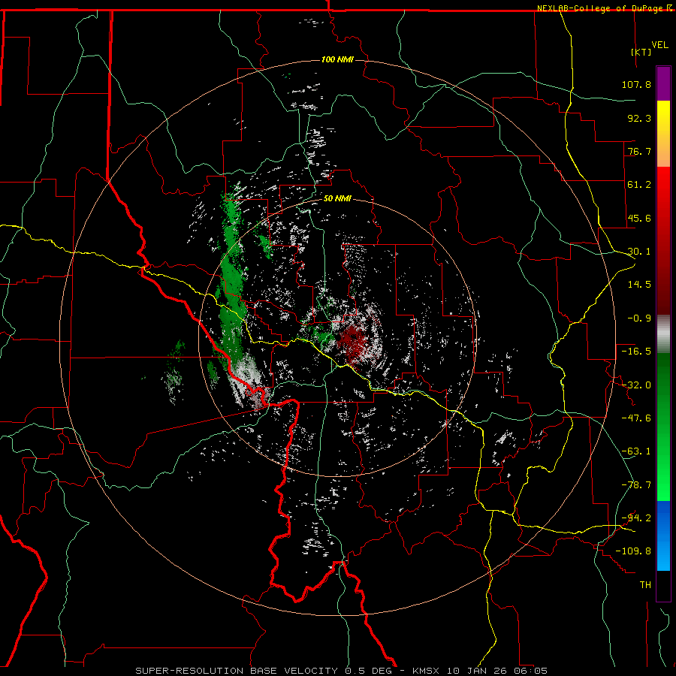Click the -63.1 scale value
Viewport: 676px width, 676px height.
(636, 451)
